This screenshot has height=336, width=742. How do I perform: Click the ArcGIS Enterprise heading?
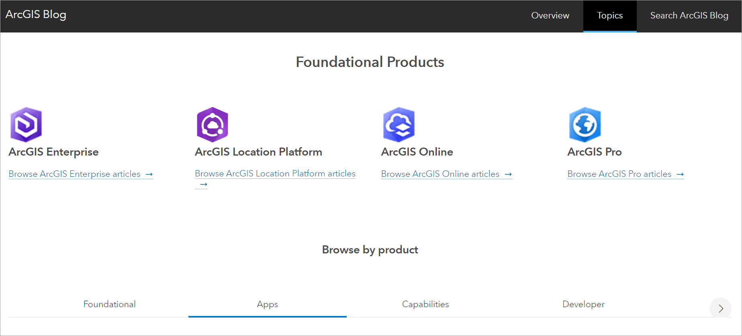click(x=53, y=152)
